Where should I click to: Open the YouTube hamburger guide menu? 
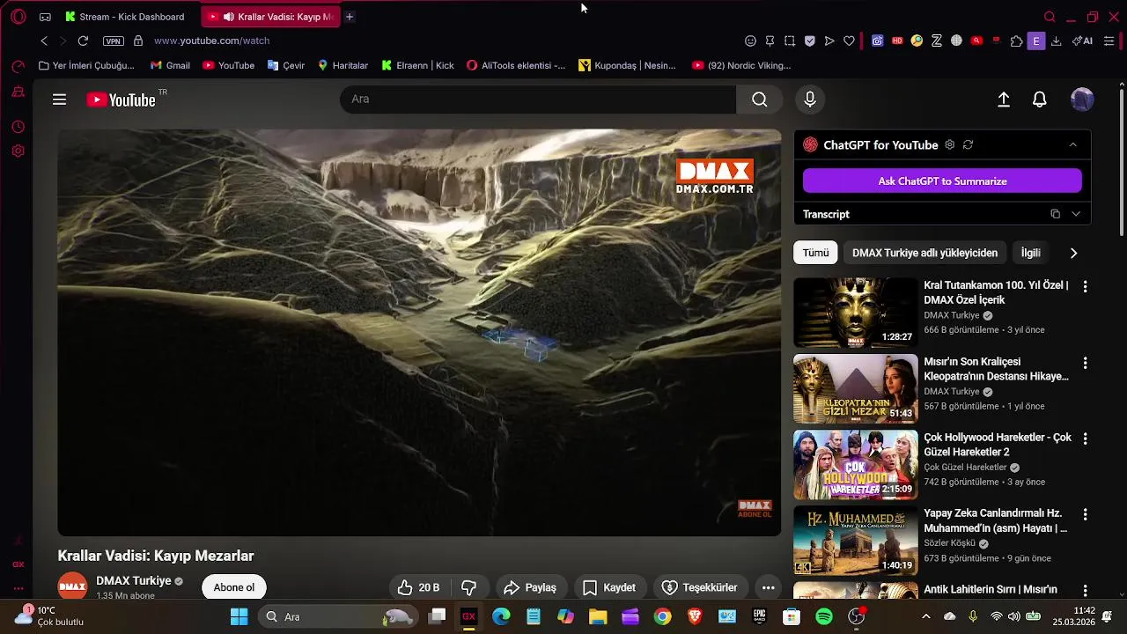[x=59, y=100]
